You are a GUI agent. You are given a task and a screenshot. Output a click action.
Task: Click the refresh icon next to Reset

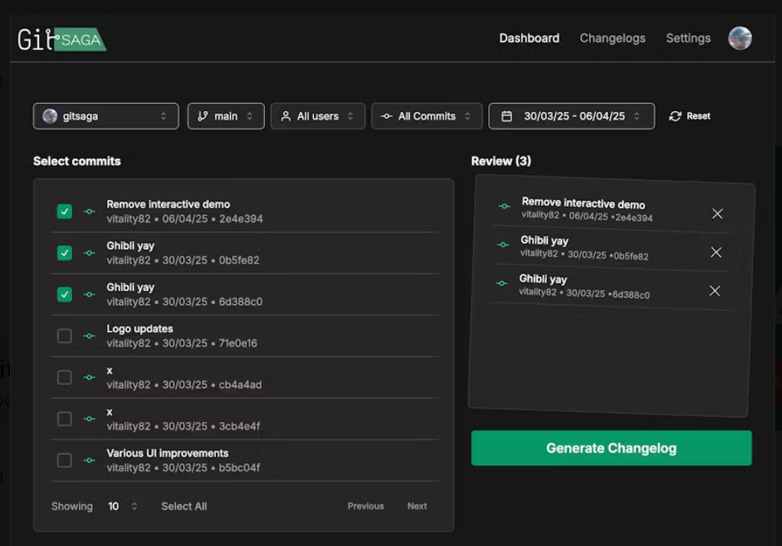[x=676, y=116]
